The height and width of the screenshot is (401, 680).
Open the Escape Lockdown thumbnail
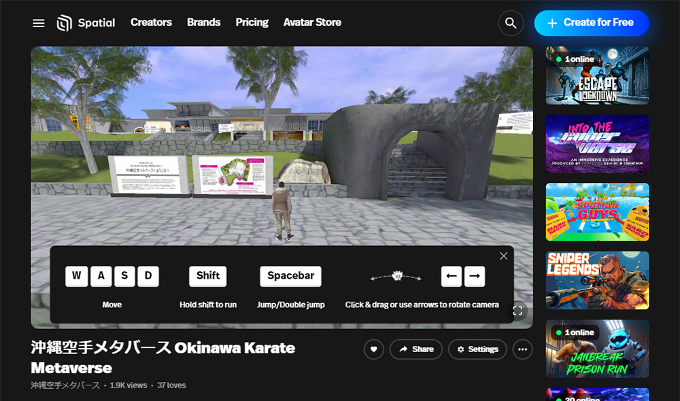pos(597,75)
